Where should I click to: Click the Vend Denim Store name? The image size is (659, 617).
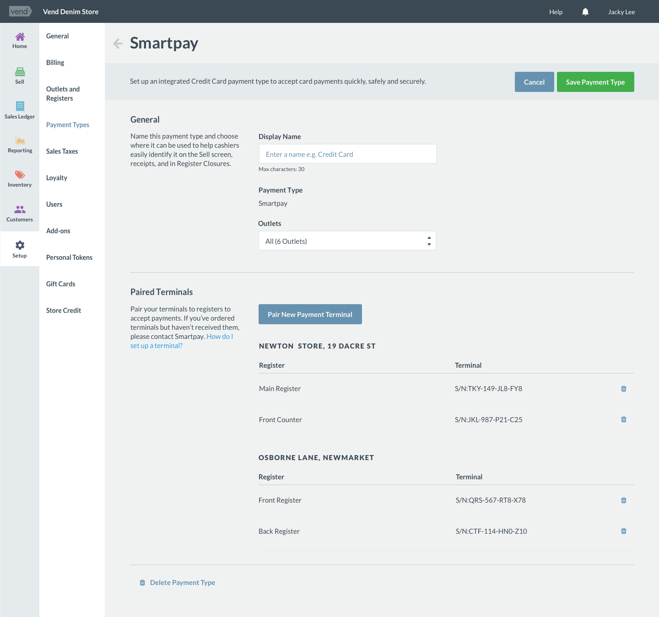[x=71, y=12]
